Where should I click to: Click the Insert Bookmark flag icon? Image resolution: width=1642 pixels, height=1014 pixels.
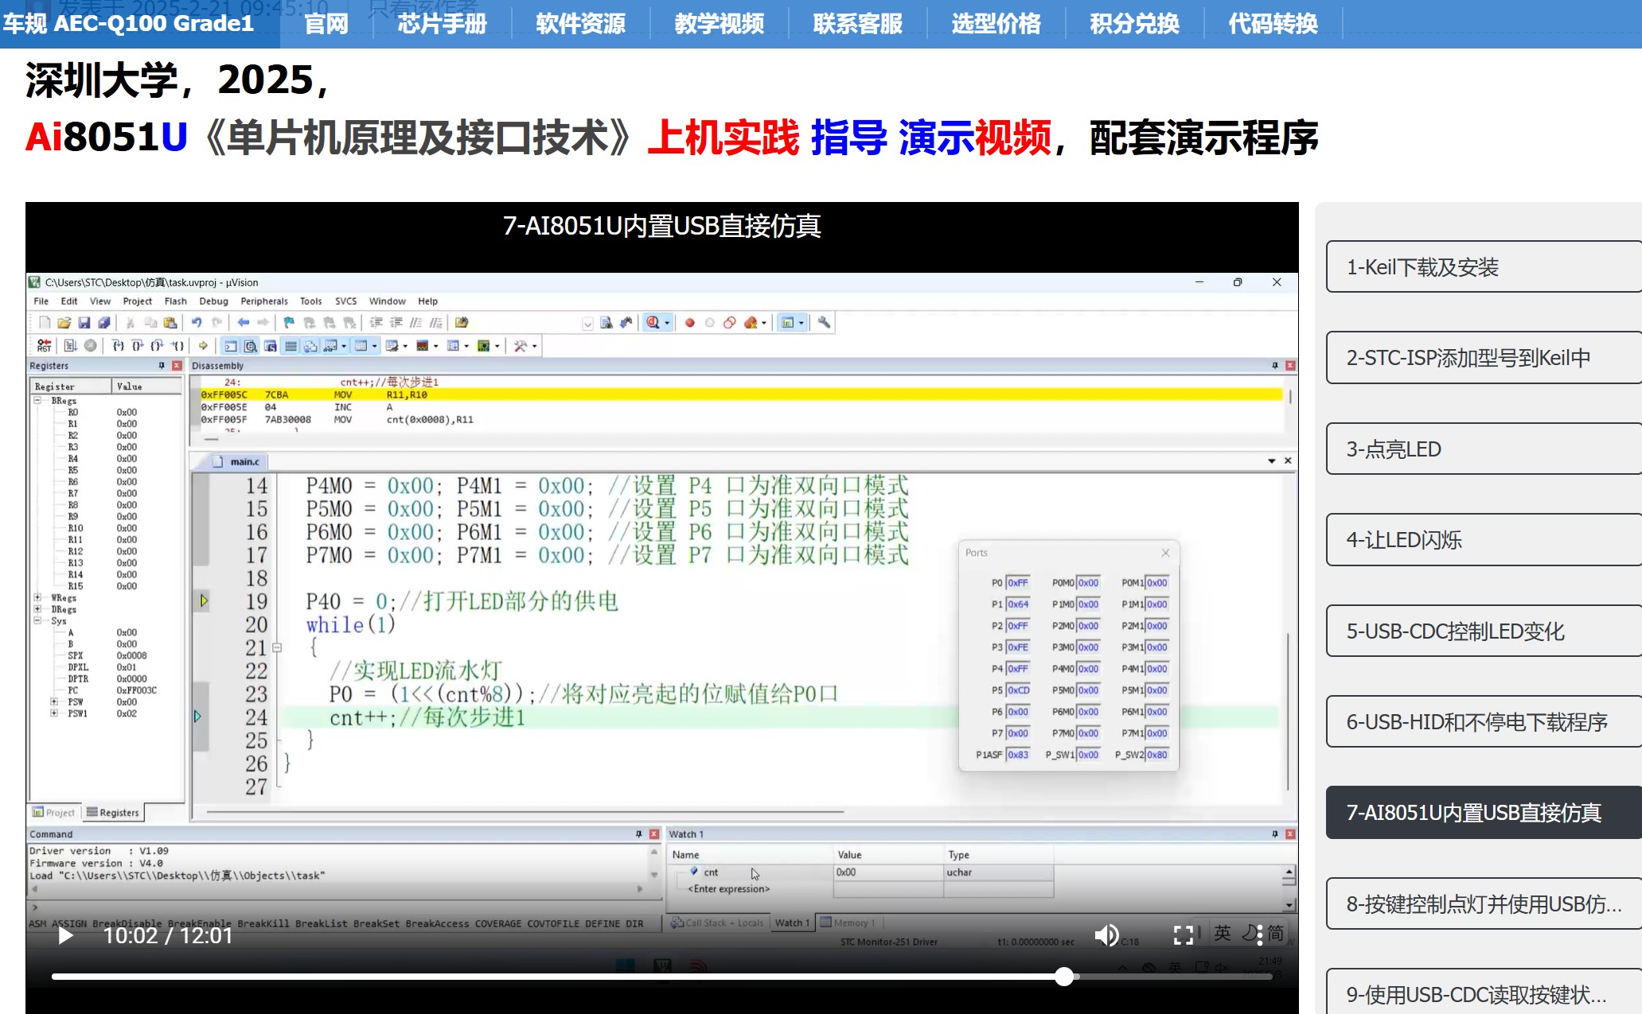(x=289, y=323)
